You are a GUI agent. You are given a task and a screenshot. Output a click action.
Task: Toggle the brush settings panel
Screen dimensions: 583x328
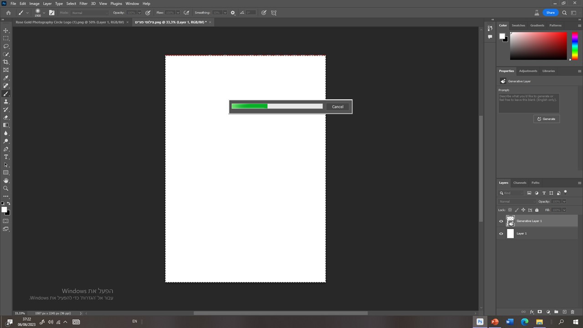coord(51,13)
